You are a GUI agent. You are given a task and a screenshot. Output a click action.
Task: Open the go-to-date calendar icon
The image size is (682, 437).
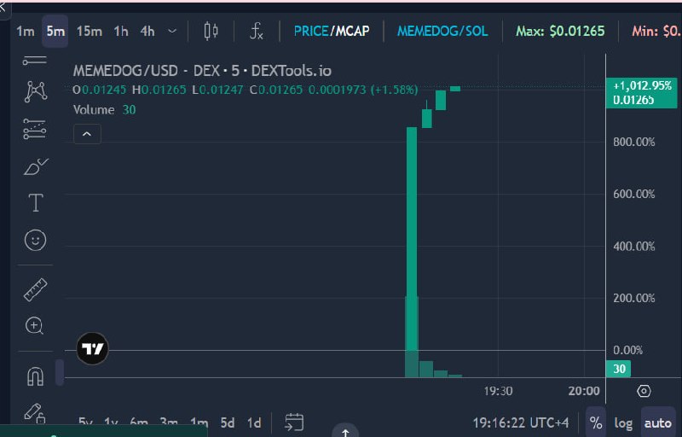click(x=294, y=422)
